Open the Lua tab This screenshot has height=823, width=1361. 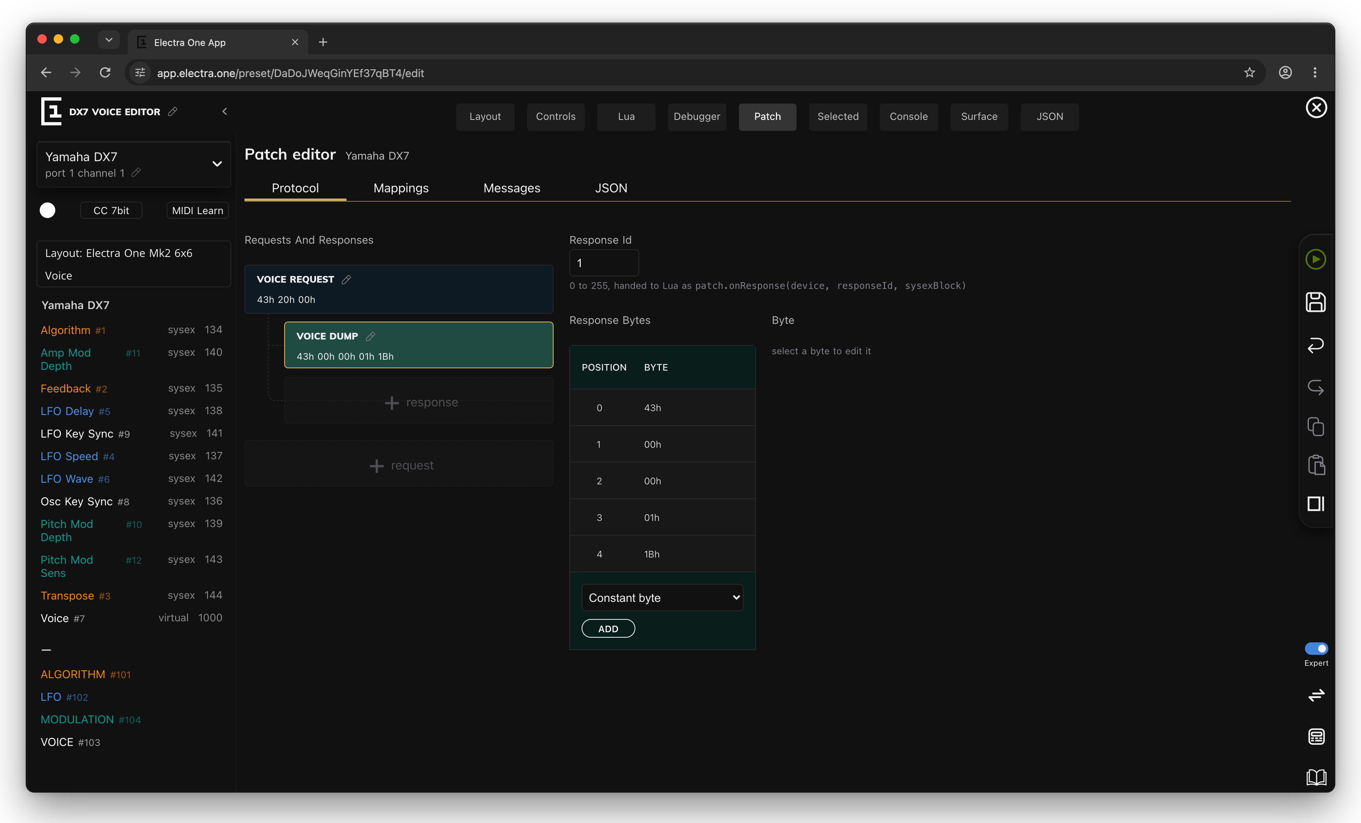[x=626, y=116]
